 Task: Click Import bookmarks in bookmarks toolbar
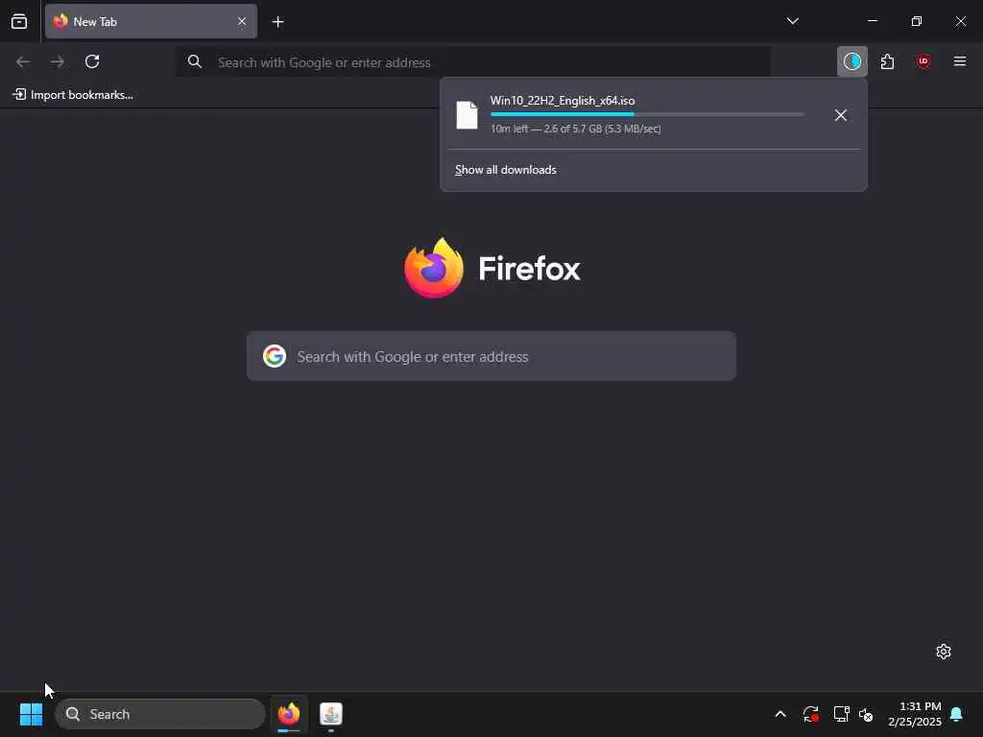[73, 95]
